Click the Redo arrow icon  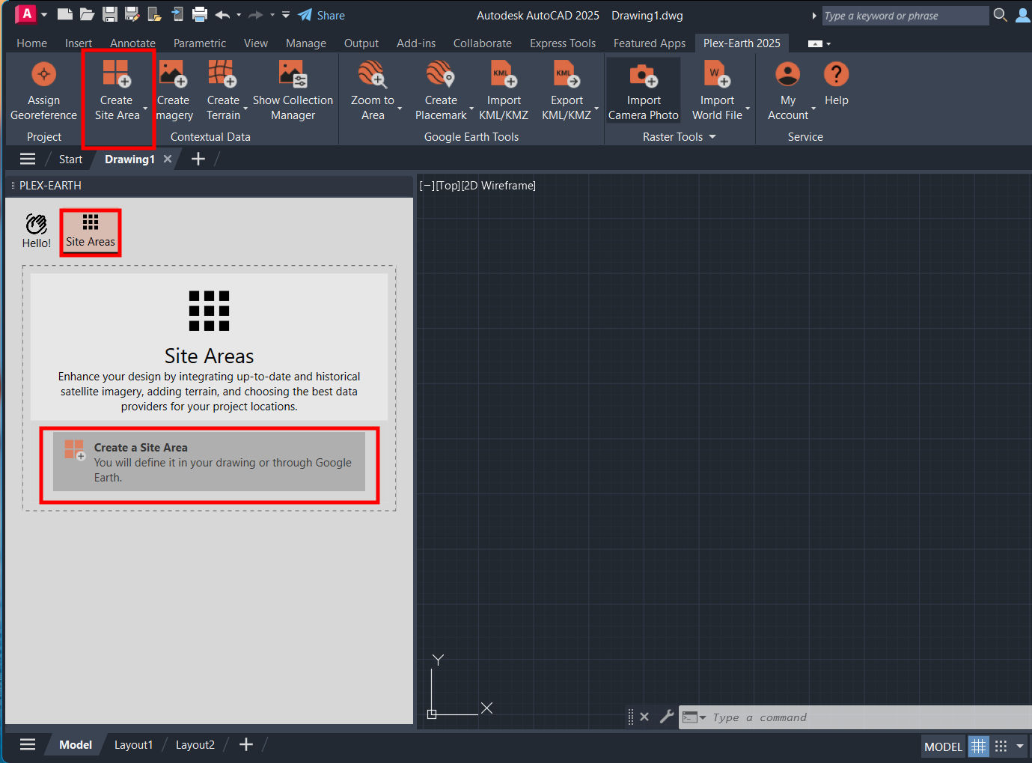pyautogui.click(x=256, y=15)
